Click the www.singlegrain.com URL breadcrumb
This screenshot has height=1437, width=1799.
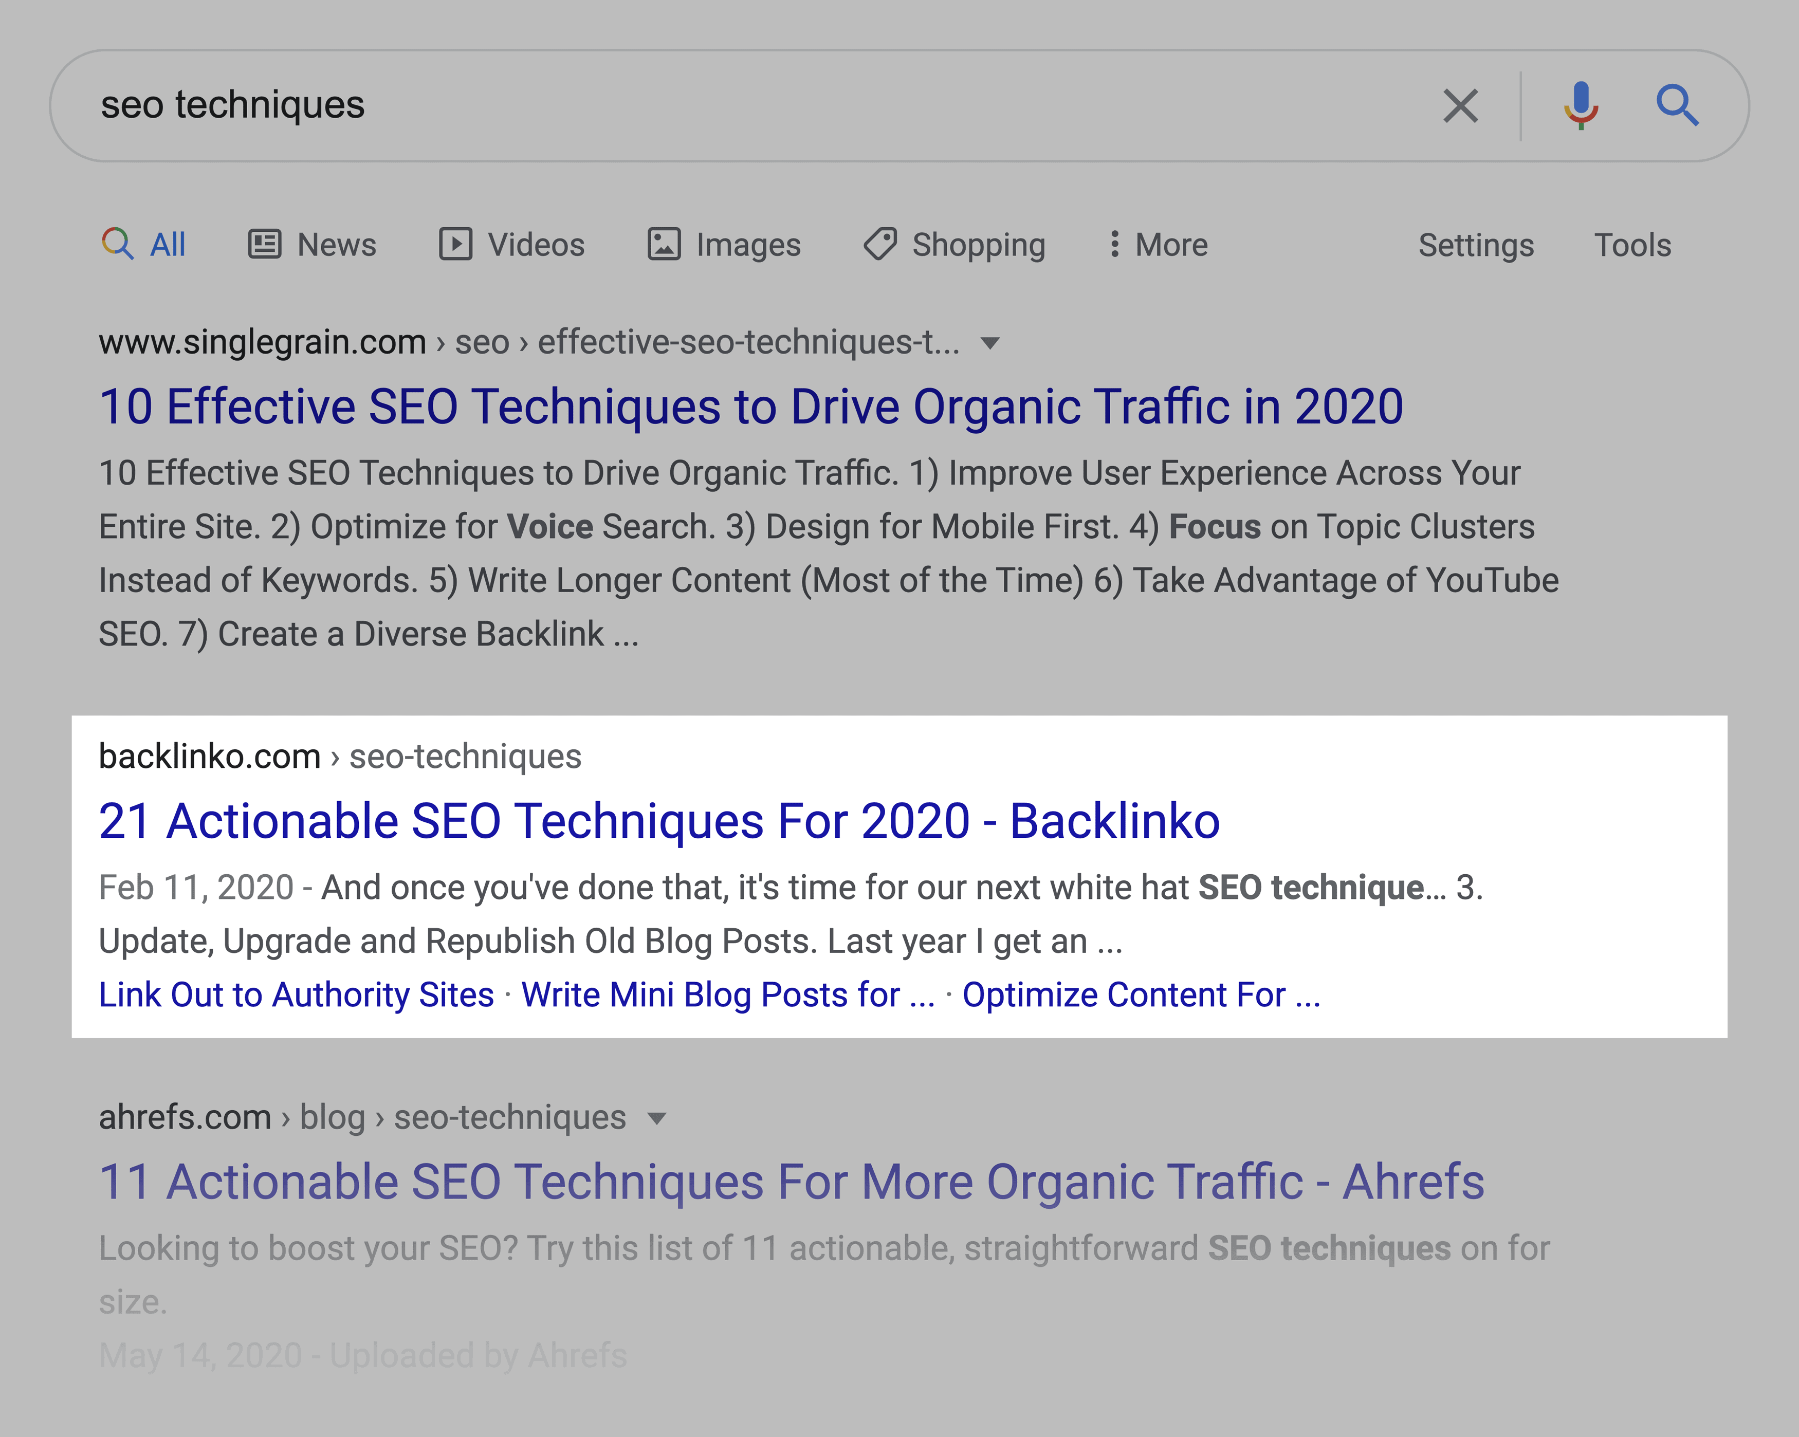point(529,342)
